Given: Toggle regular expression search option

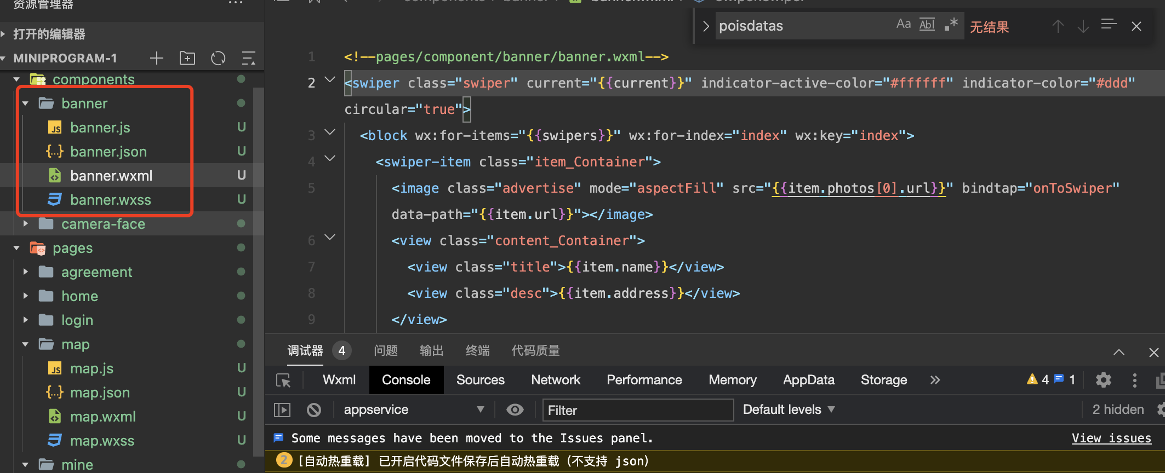Looking at the screenshot, I should click(951, 25).
